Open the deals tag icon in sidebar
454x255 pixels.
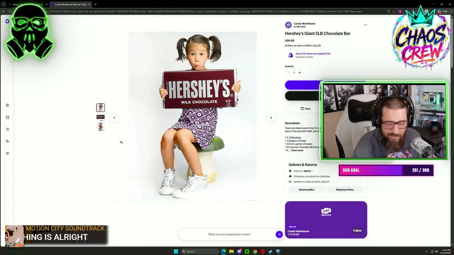click(7, 141)
